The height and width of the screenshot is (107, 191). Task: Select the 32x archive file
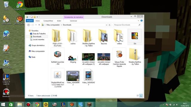(135, 37)
